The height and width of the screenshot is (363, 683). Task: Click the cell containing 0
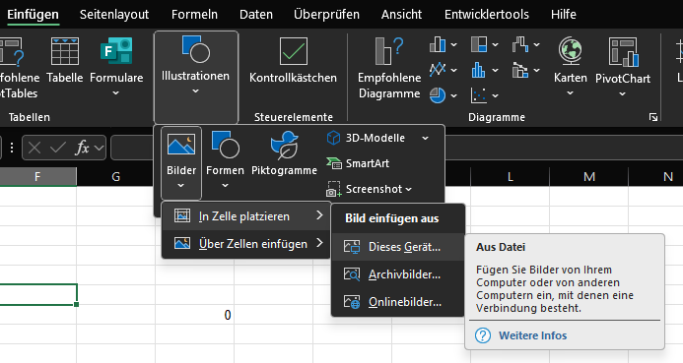coord(195,315)
